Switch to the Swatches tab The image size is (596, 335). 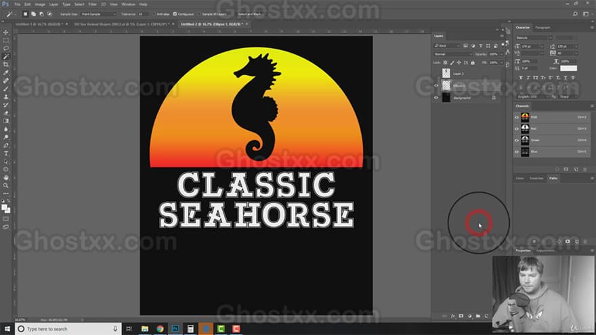point(536,178)
